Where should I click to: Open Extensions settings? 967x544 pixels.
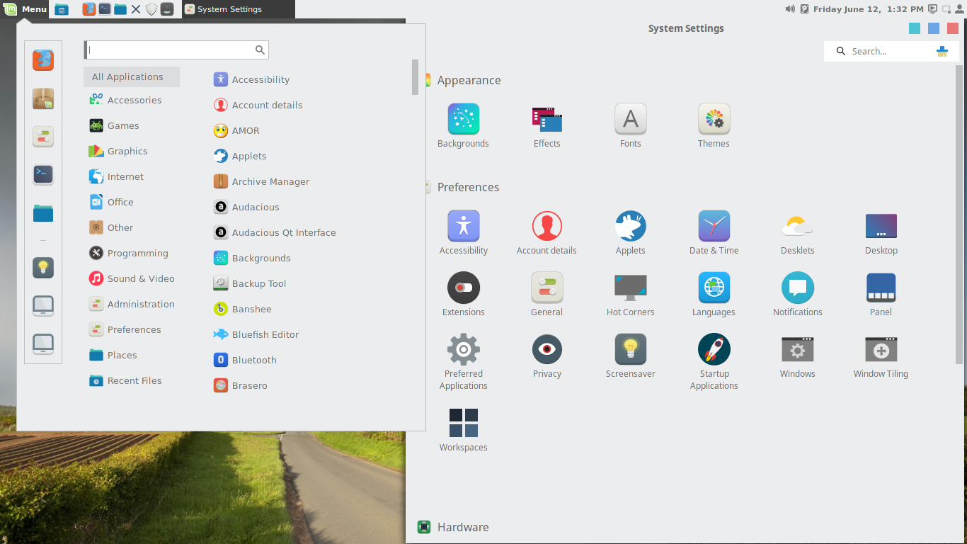pos(464,294)
